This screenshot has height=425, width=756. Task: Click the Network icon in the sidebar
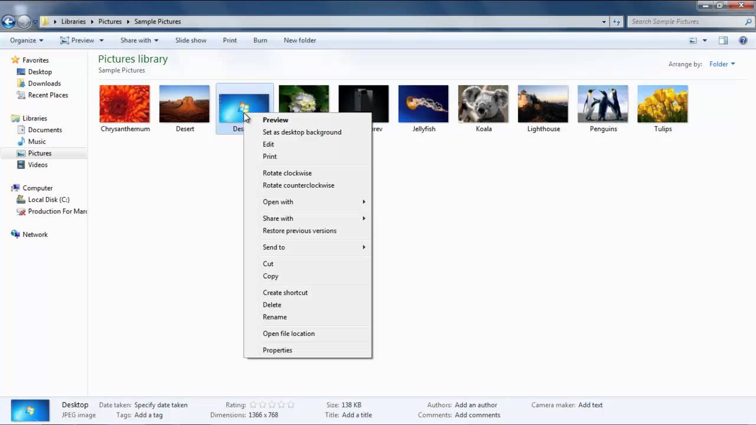[15, 234]
